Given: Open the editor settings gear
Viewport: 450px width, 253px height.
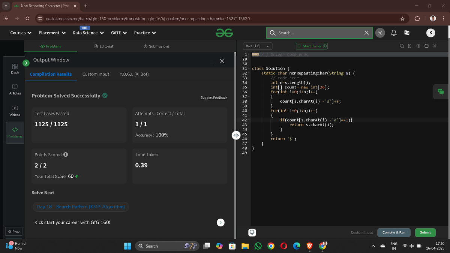Looking at the screenshot, I should [418, 46].
